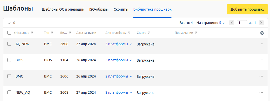The image size is (270, 101).
Task: Select the BMC firmware row checkbox
Action: [x=9, y=76]
